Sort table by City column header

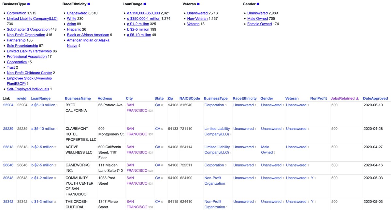pyautogui.click(x=129, y=98)
